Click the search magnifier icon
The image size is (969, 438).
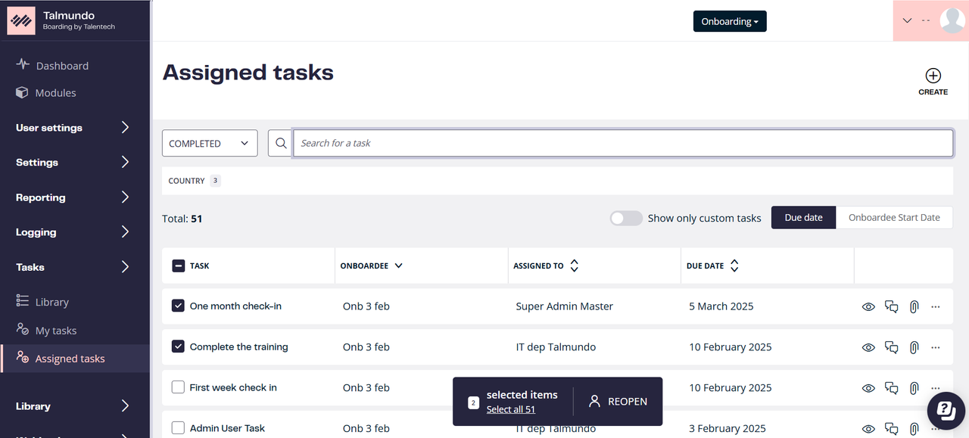[280, 143]
